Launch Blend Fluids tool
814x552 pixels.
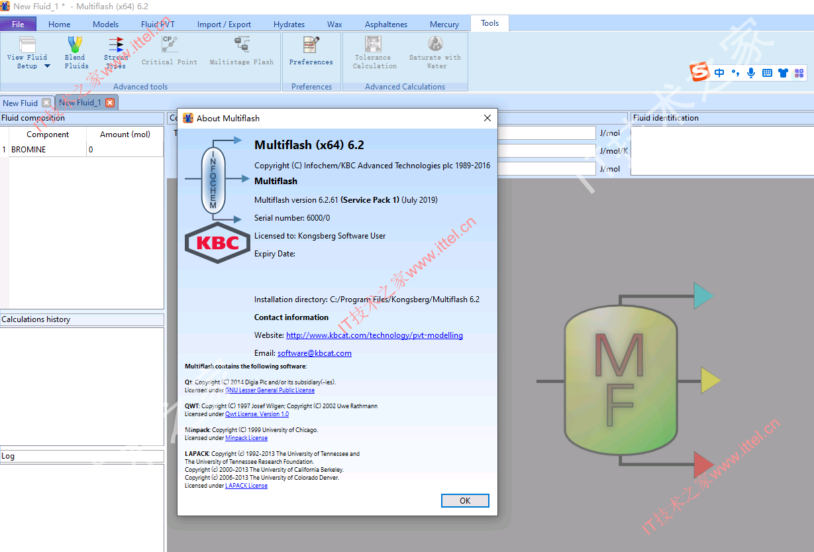point(76,53)
